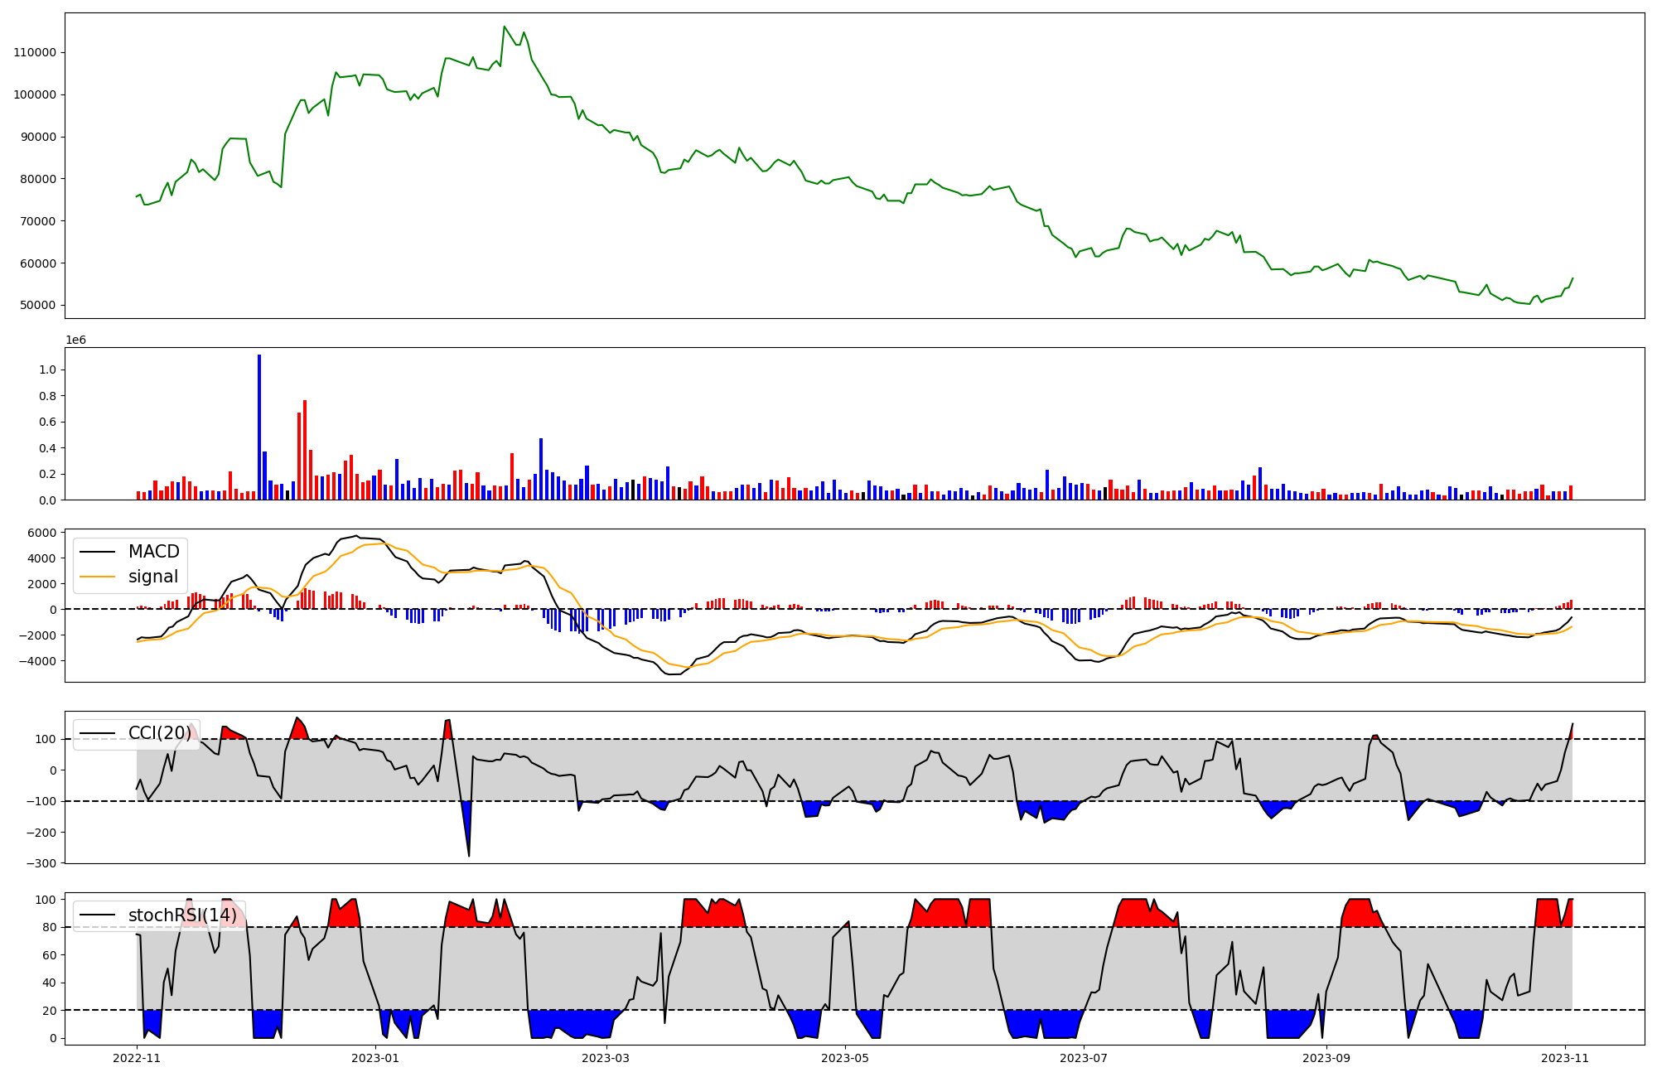The width and height of the screenshot is (1657, 1077).
Task: Click the 110000 price axis tick label
Action: tap(35, 52)
